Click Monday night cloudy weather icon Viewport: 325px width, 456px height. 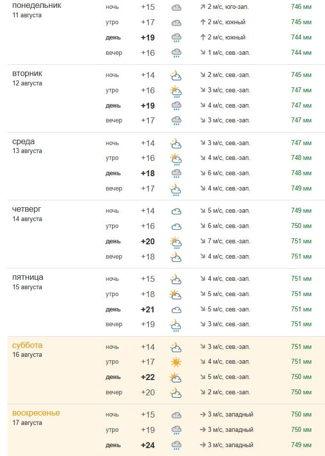176,7
